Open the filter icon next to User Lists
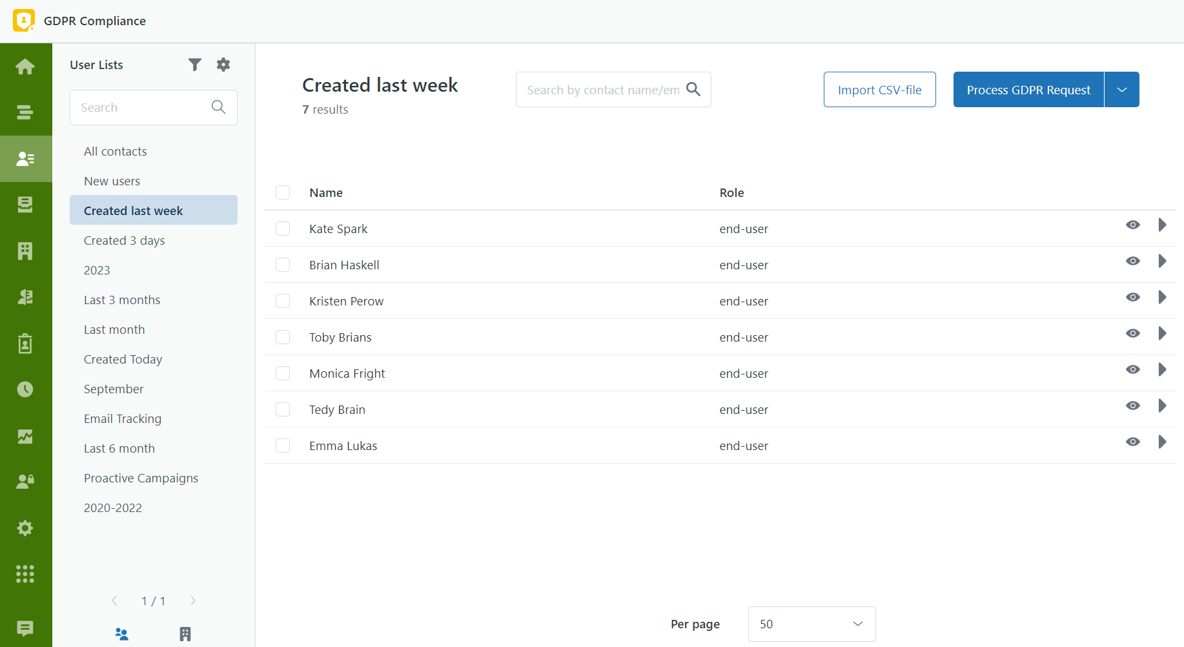1184x647 pixels. (195, 64)
